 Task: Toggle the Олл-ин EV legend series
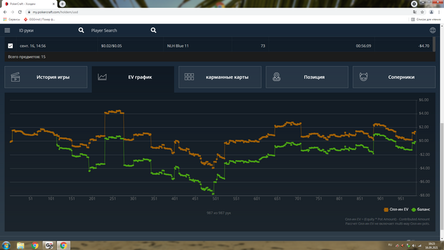(396, 209)
